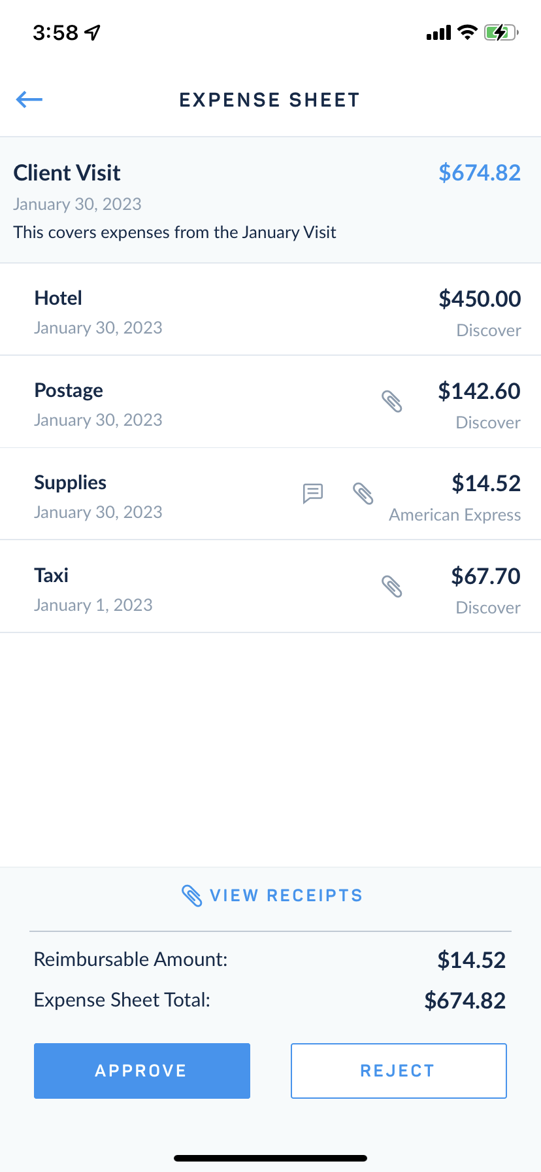The image size is (541, 1172).
Task: Open the Hotel expense row
Action: (x=270, y=310)
